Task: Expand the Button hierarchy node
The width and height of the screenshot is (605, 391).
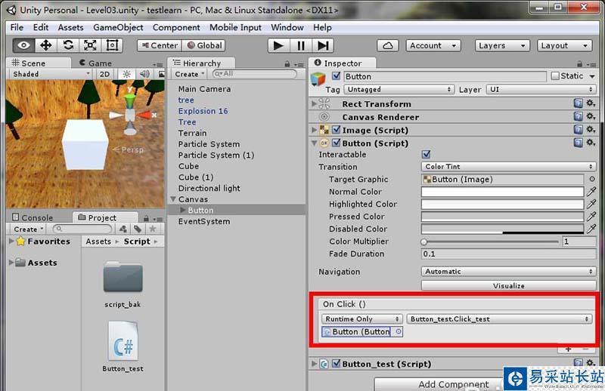Action: point(182,210)
